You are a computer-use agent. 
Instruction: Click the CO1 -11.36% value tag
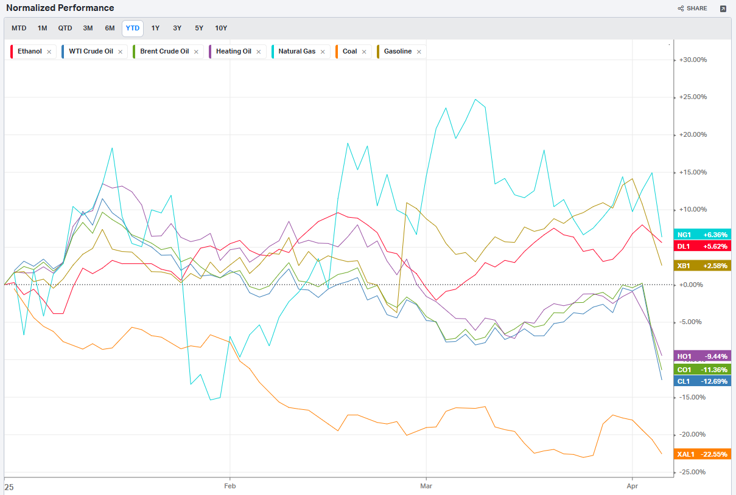pyautogui.click(x=703, y=370)
